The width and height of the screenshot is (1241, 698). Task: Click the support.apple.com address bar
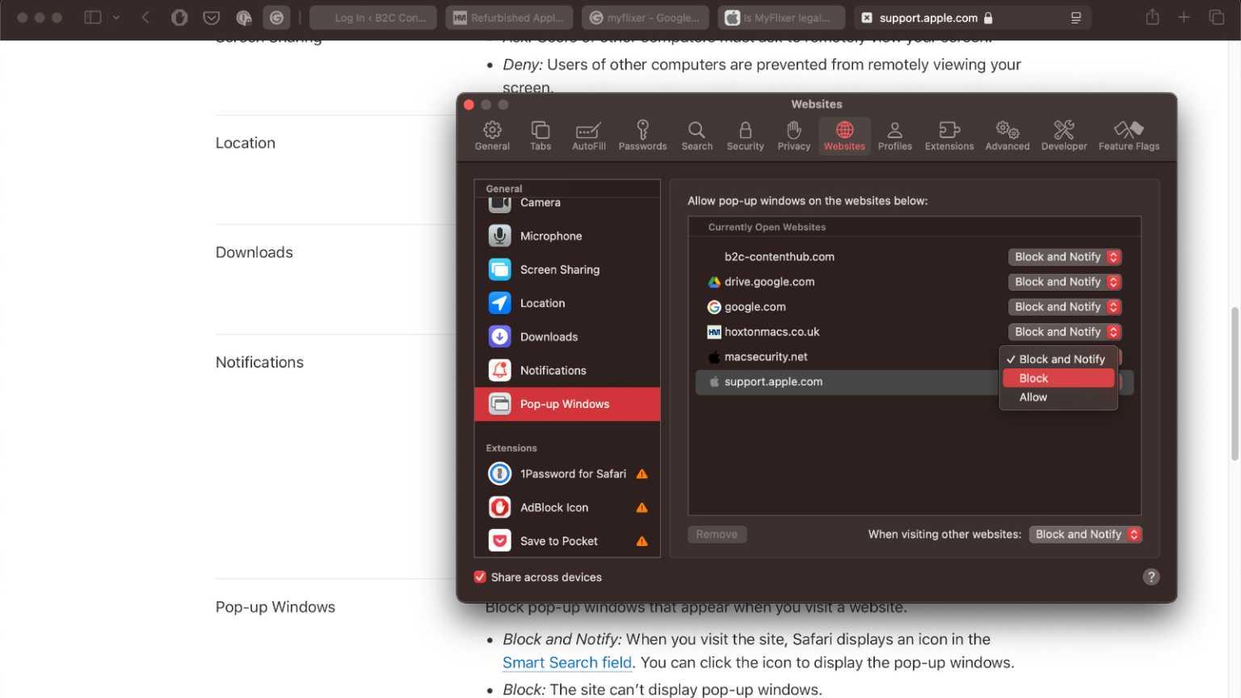[x=928, y=18]
